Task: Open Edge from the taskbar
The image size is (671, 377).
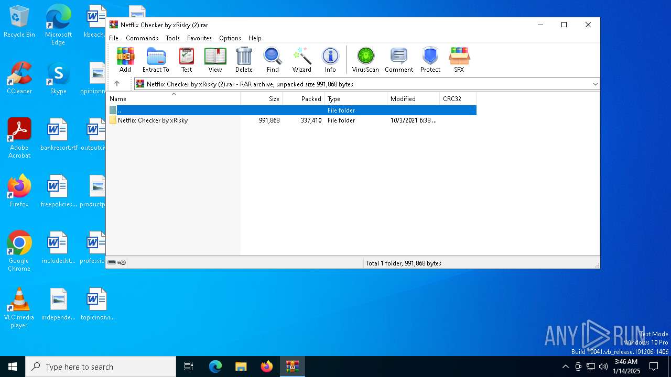Action: point(215,367)
